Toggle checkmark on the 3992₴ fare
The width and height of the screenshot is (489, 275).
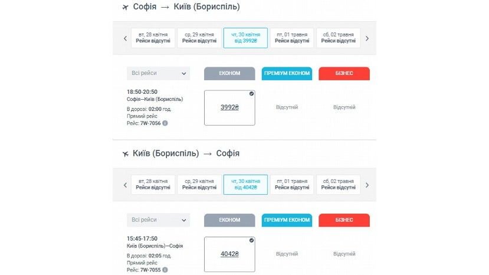click(251, 94)
